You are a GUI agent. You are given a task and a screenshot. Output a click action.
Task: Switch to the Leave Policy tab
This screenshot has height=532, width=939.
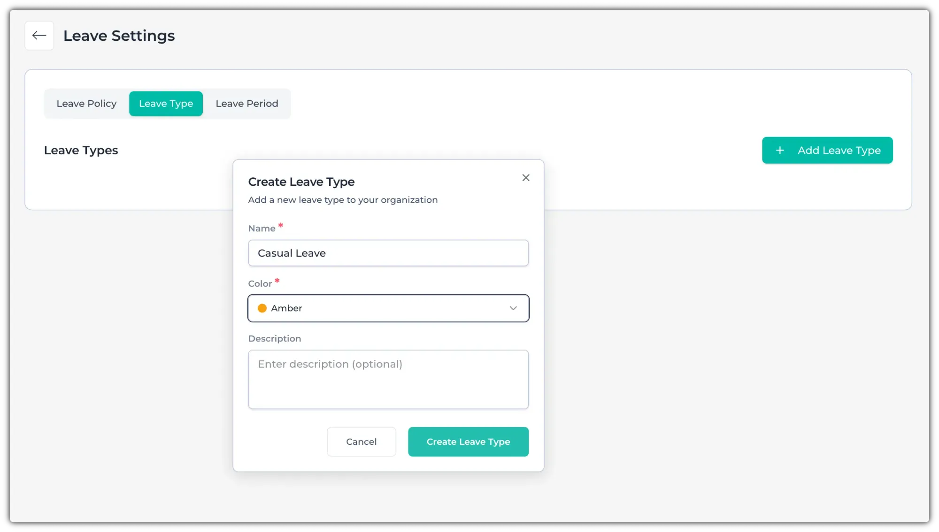click(86, 104)
